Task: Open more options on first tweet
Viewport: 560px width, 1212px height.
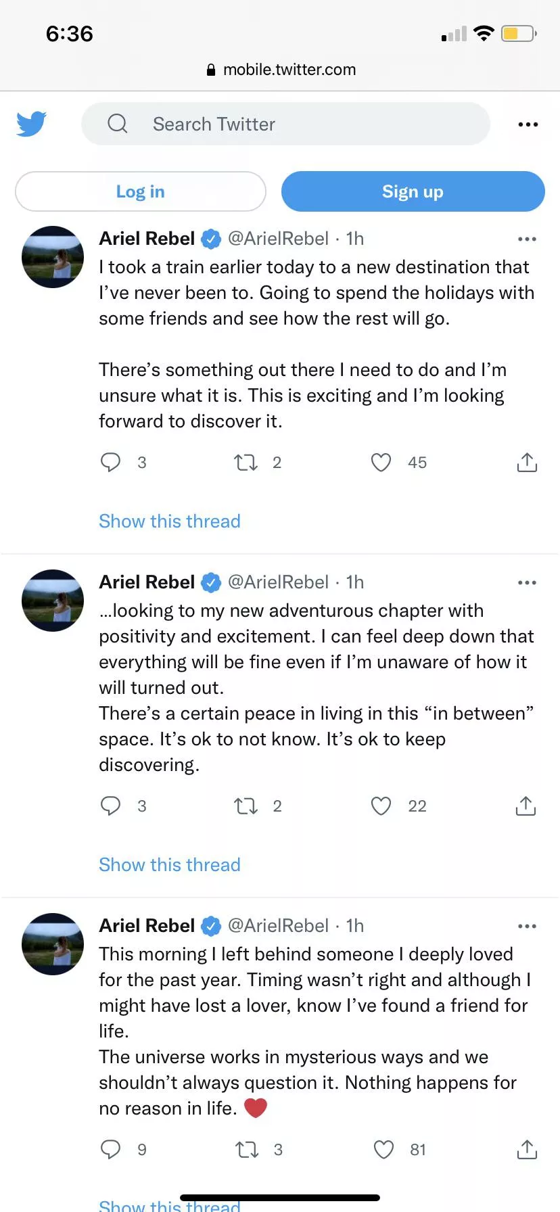Action: (527, 239)
